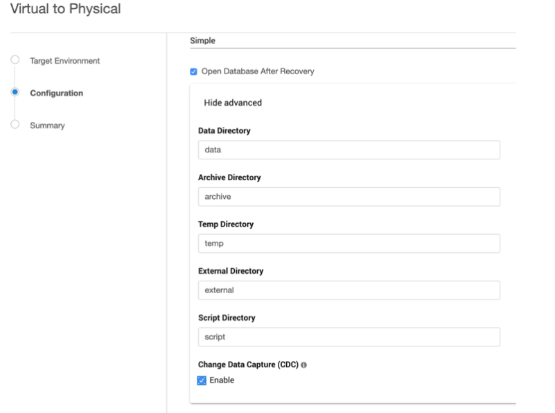The width and height of the screenshot is (555, 413).
Task: Click the Virtual to Physical page title
Action: [x=65, y=10]
